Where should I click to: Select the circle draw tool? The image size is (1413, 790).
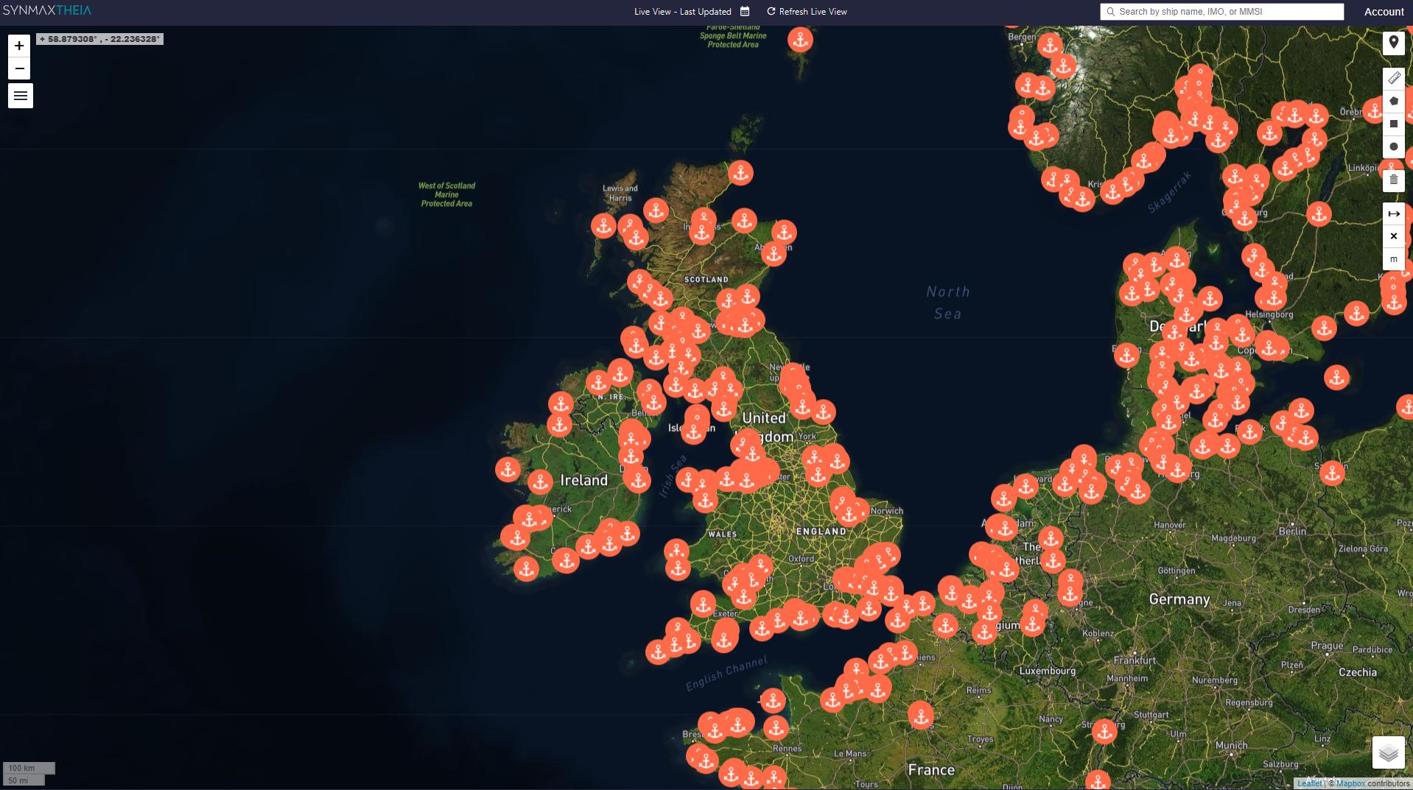tap(1393, 147)
